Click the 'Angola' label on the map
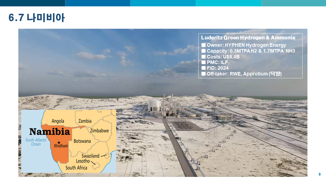326x183 pixels. 58,121
